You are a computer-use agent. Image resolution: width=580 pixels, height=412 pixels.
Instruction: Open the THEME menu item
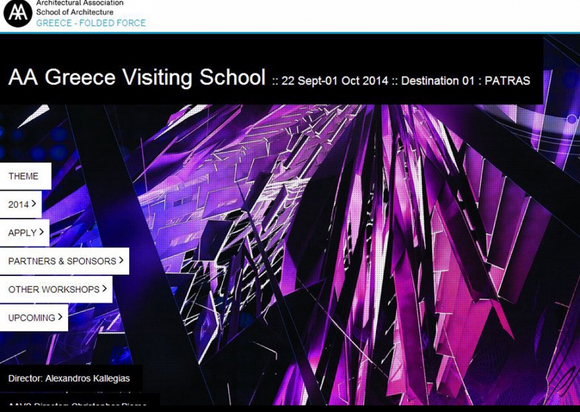[25, 176]
